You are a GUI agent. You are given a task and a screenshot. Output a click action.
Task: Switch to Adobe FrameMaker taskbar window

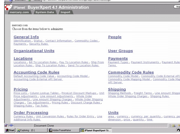(64, 130)
